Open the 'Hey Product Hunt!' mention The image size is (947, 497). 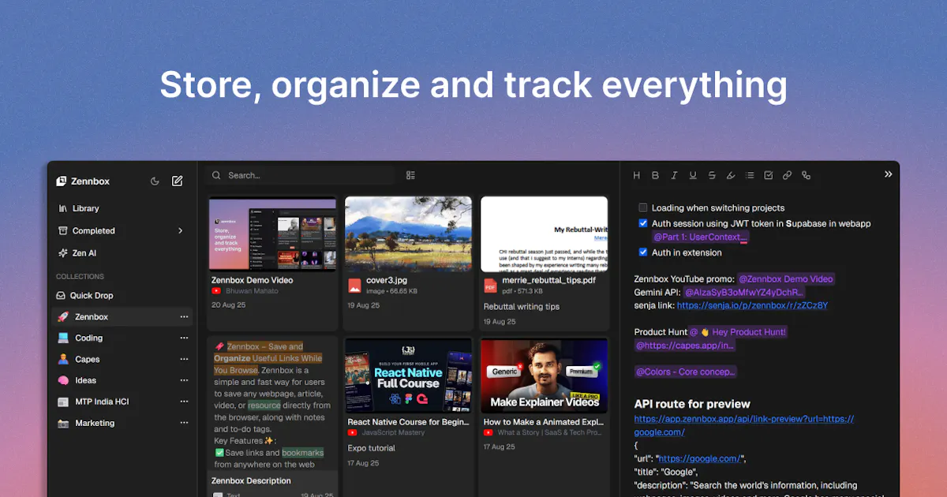[738, 332]
